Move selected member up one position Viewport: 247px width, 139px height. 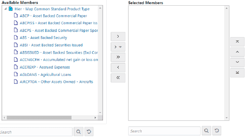pyautogui.click(x=237, y=52)
